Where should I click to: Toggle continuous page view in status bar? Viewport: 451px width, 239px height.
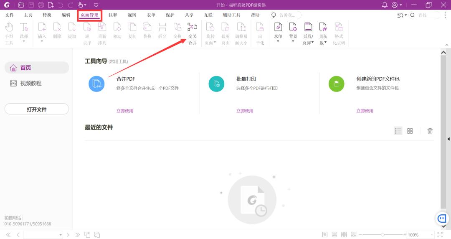pyautogui.click(x=334, y=235)
